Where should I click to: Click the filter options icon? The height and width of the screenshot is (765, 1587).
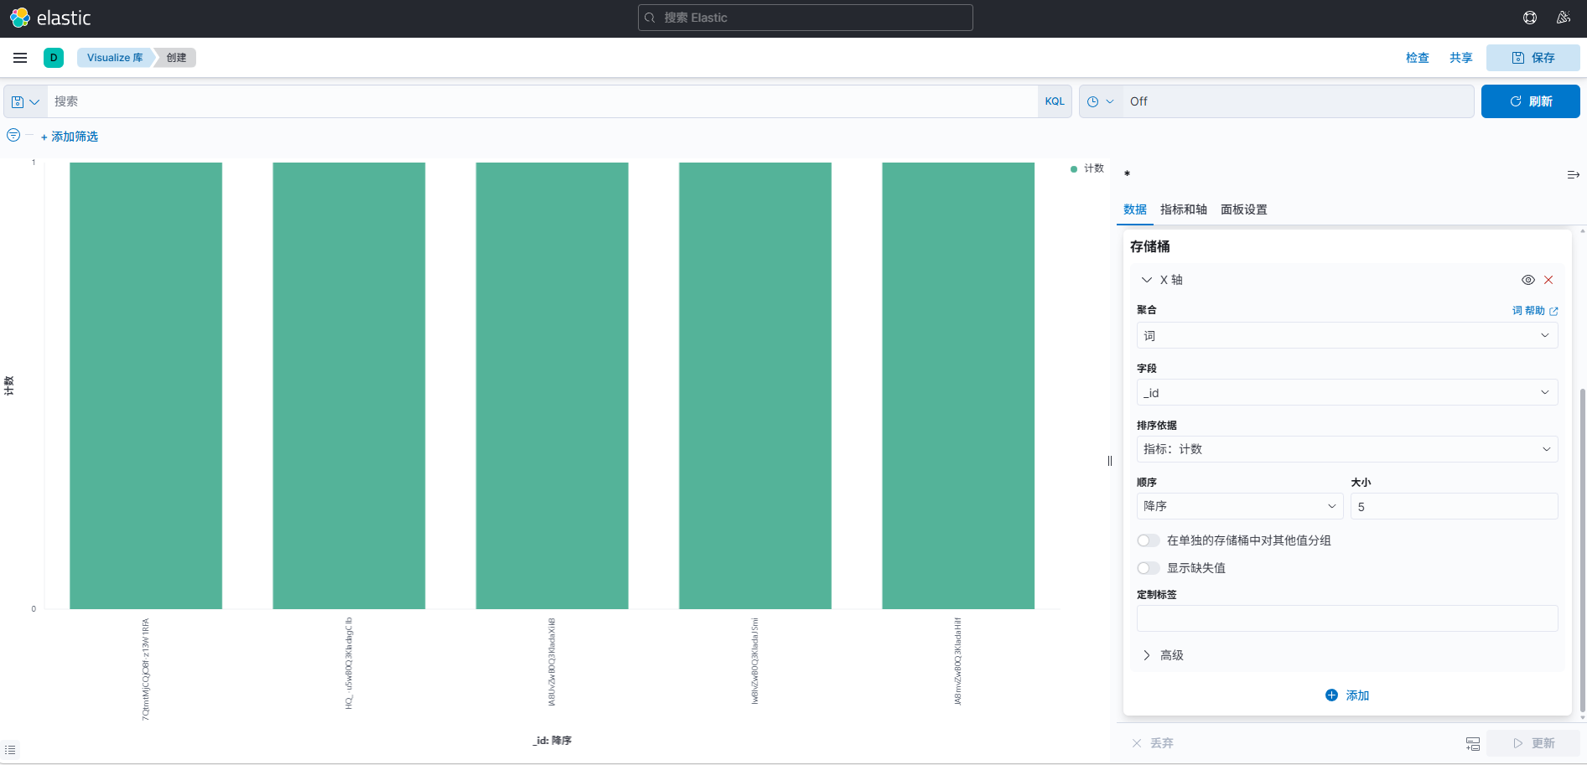coord(13,136)
